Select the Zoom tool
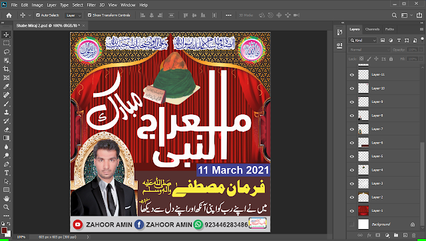426x241 pixels. [x=6, y=207]
